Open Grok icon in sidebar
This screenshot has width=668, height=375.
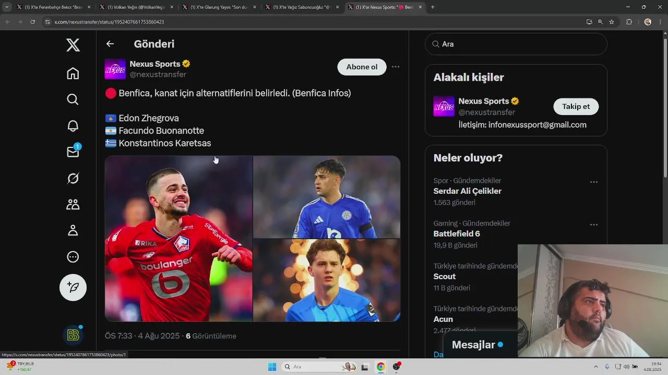pyautogui.click(x=73, y=178)
